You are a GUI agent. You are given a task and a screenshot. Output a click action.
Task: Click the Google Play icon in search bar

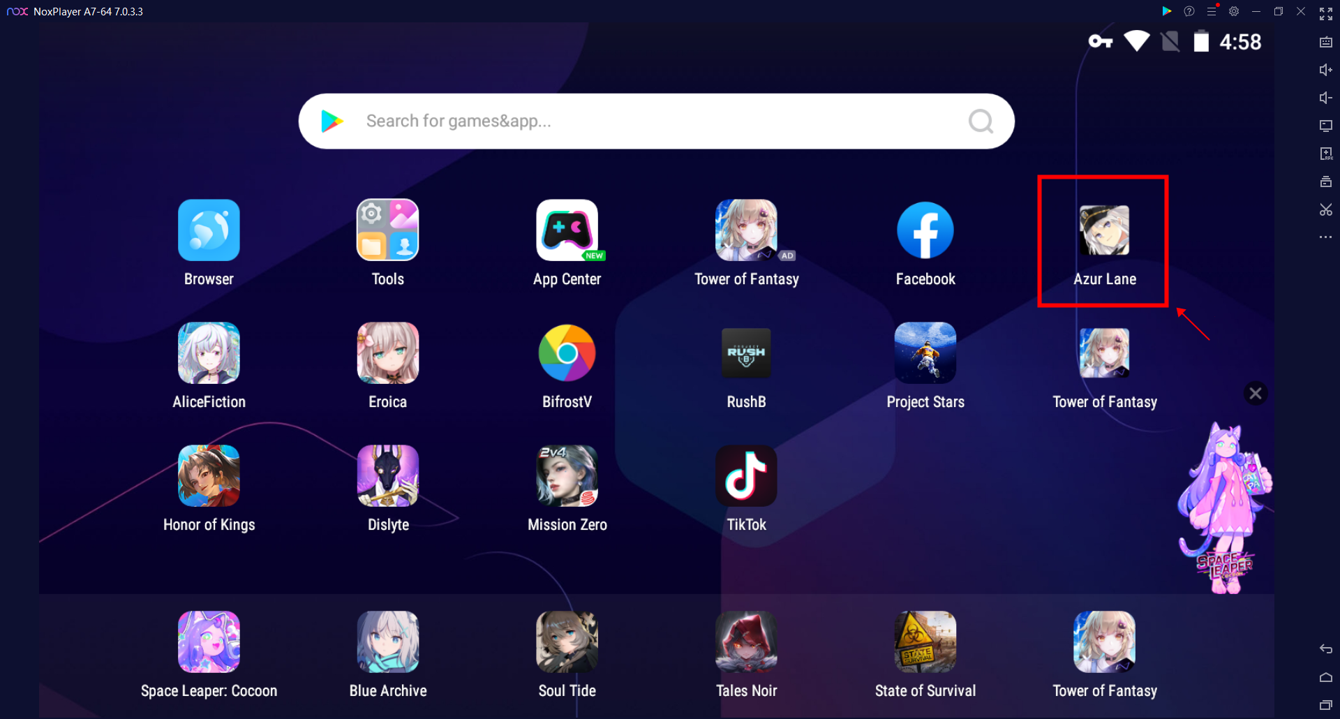(x=332, y=121)
